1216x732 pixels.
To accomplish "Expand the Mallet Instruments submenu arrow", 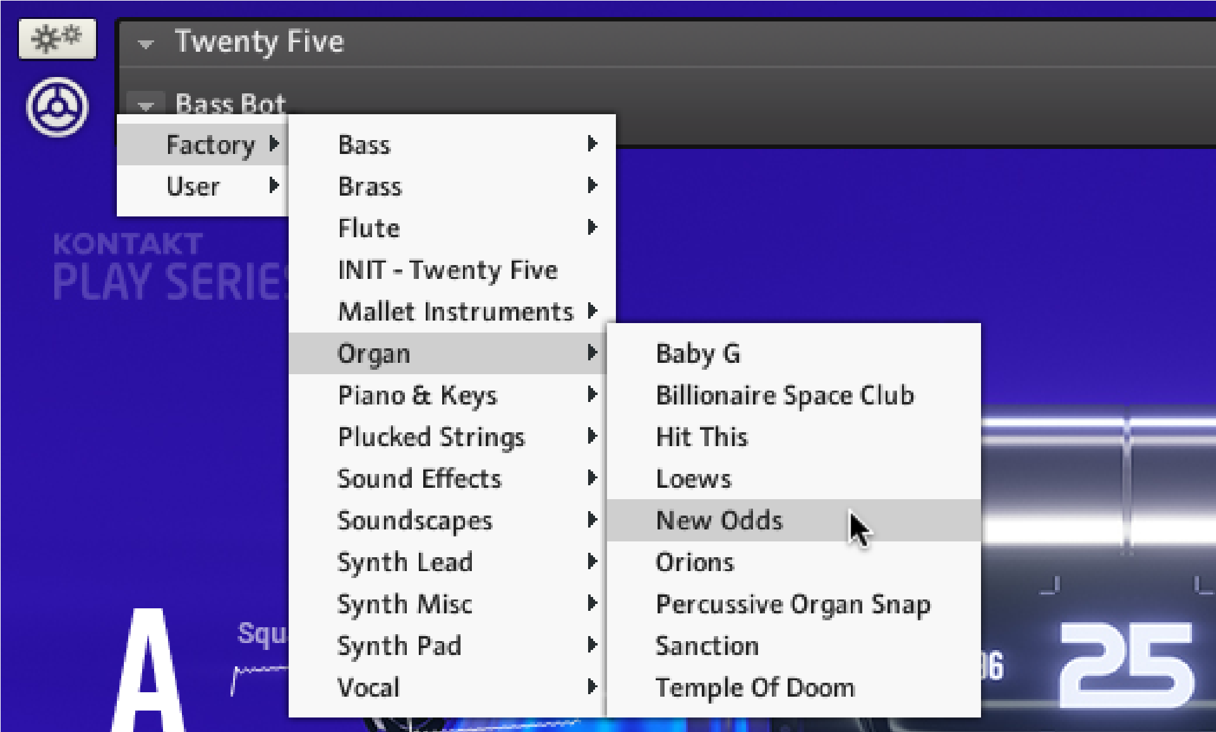I will click(592, 311).
